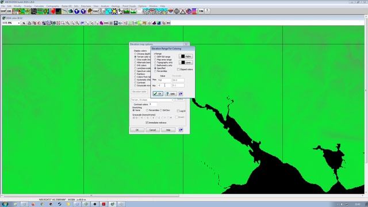Click the pin icon in Elevation map options dialog
Screen dimensions: 368x207
tap(181, 130)
